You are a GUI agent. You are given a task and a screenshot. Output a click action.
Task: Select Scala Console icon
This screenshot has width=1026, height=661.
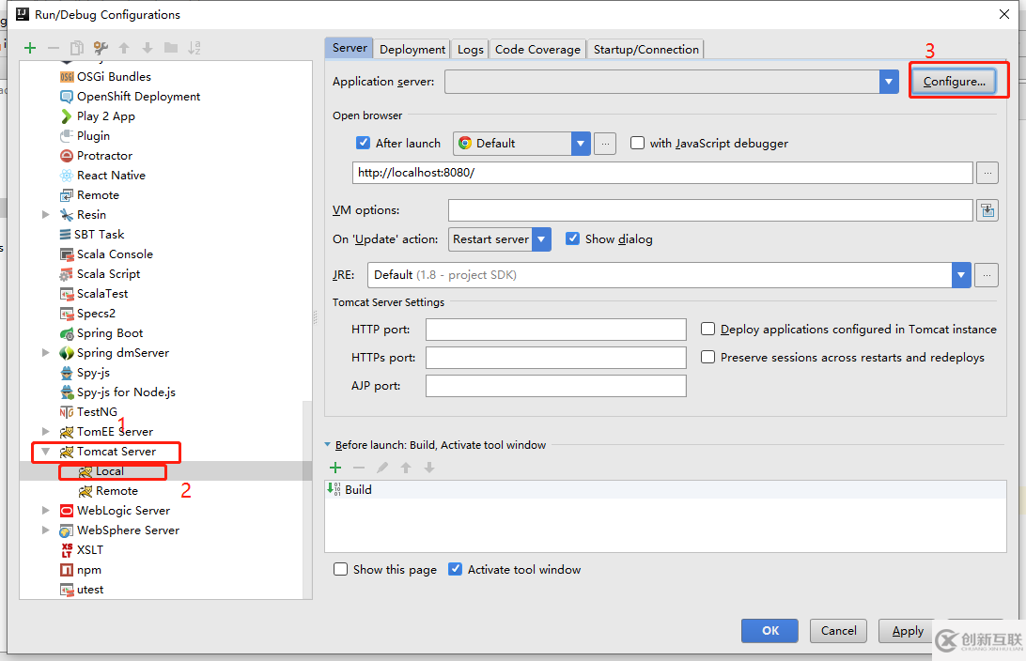point(67,254)
